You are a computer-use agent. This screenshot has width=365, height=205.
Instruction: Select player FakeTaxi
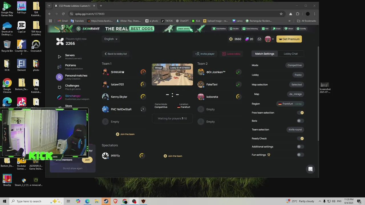click(x=212, y=84)
